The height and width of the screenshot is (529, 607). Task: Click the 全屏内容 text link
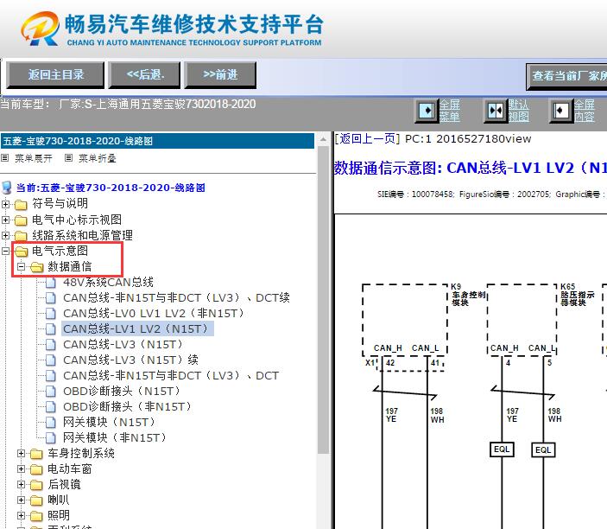584,111
